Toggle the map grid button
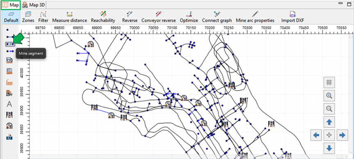The image size is (354, 159). (x=329, y=82)
